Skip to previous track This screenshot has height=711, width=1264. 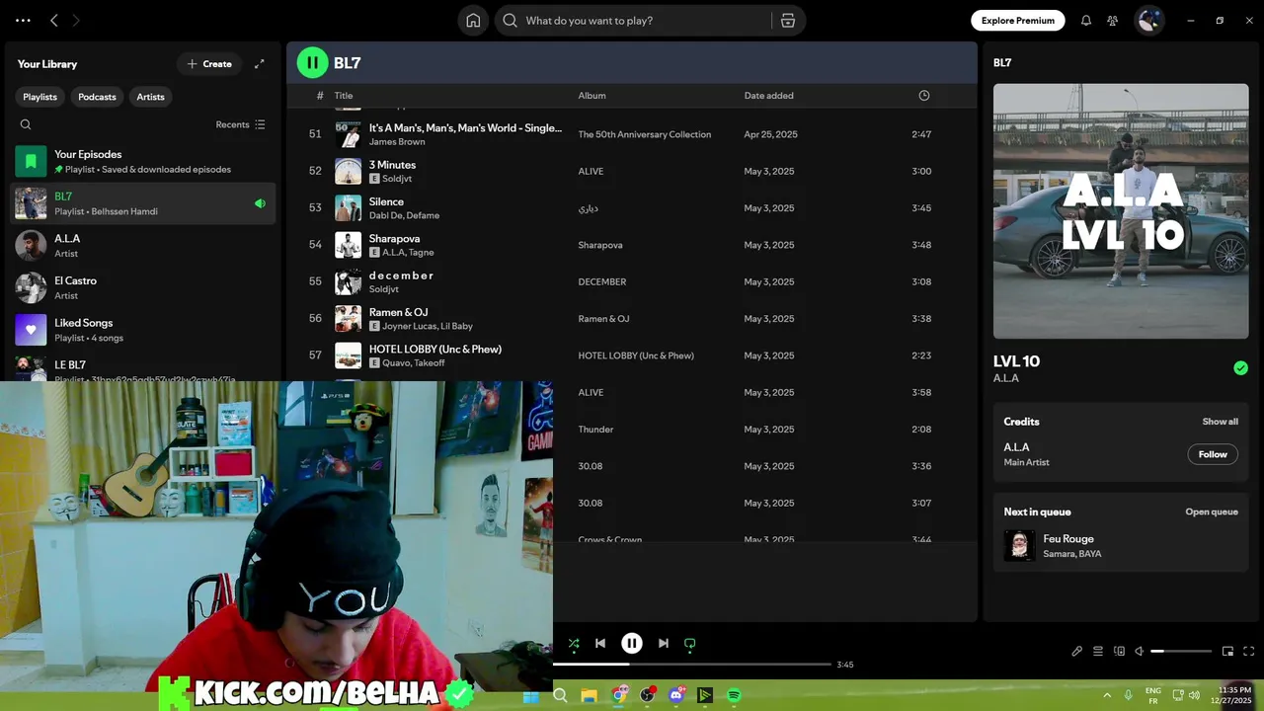600,644
